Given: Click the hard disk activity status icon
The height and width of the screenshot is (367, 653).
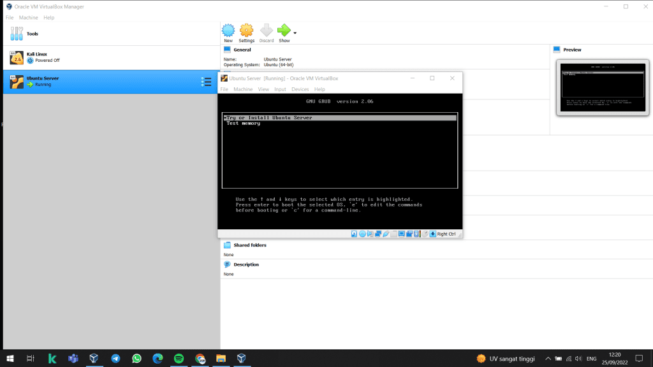Looking at the screenshot, I should point(354,234).
